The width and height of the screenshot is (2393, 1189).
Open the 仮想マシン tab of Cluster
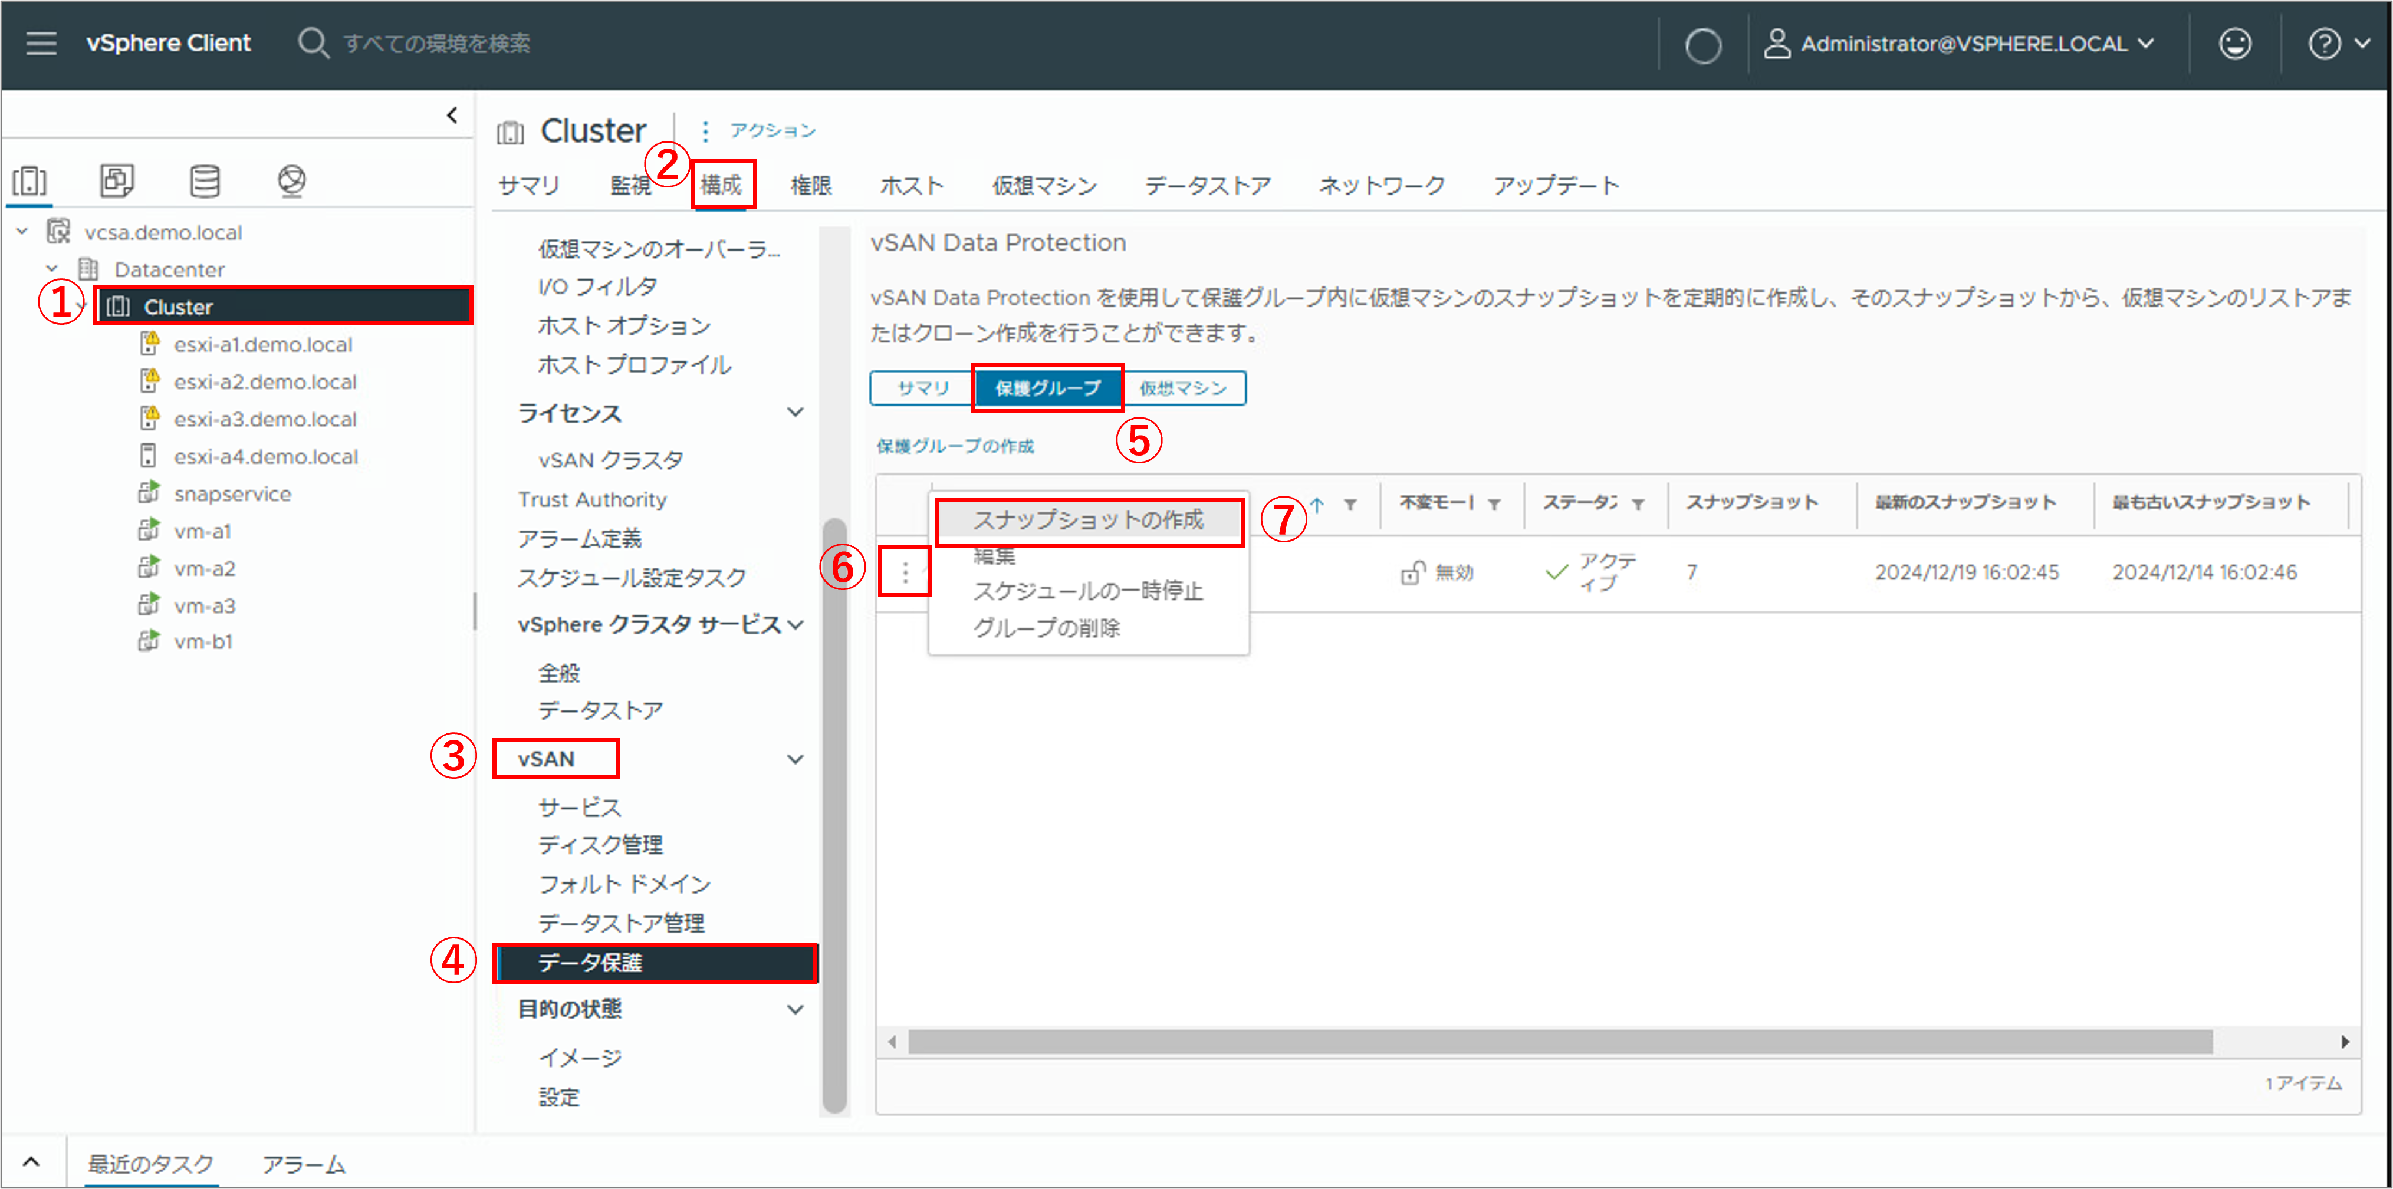1044,186
